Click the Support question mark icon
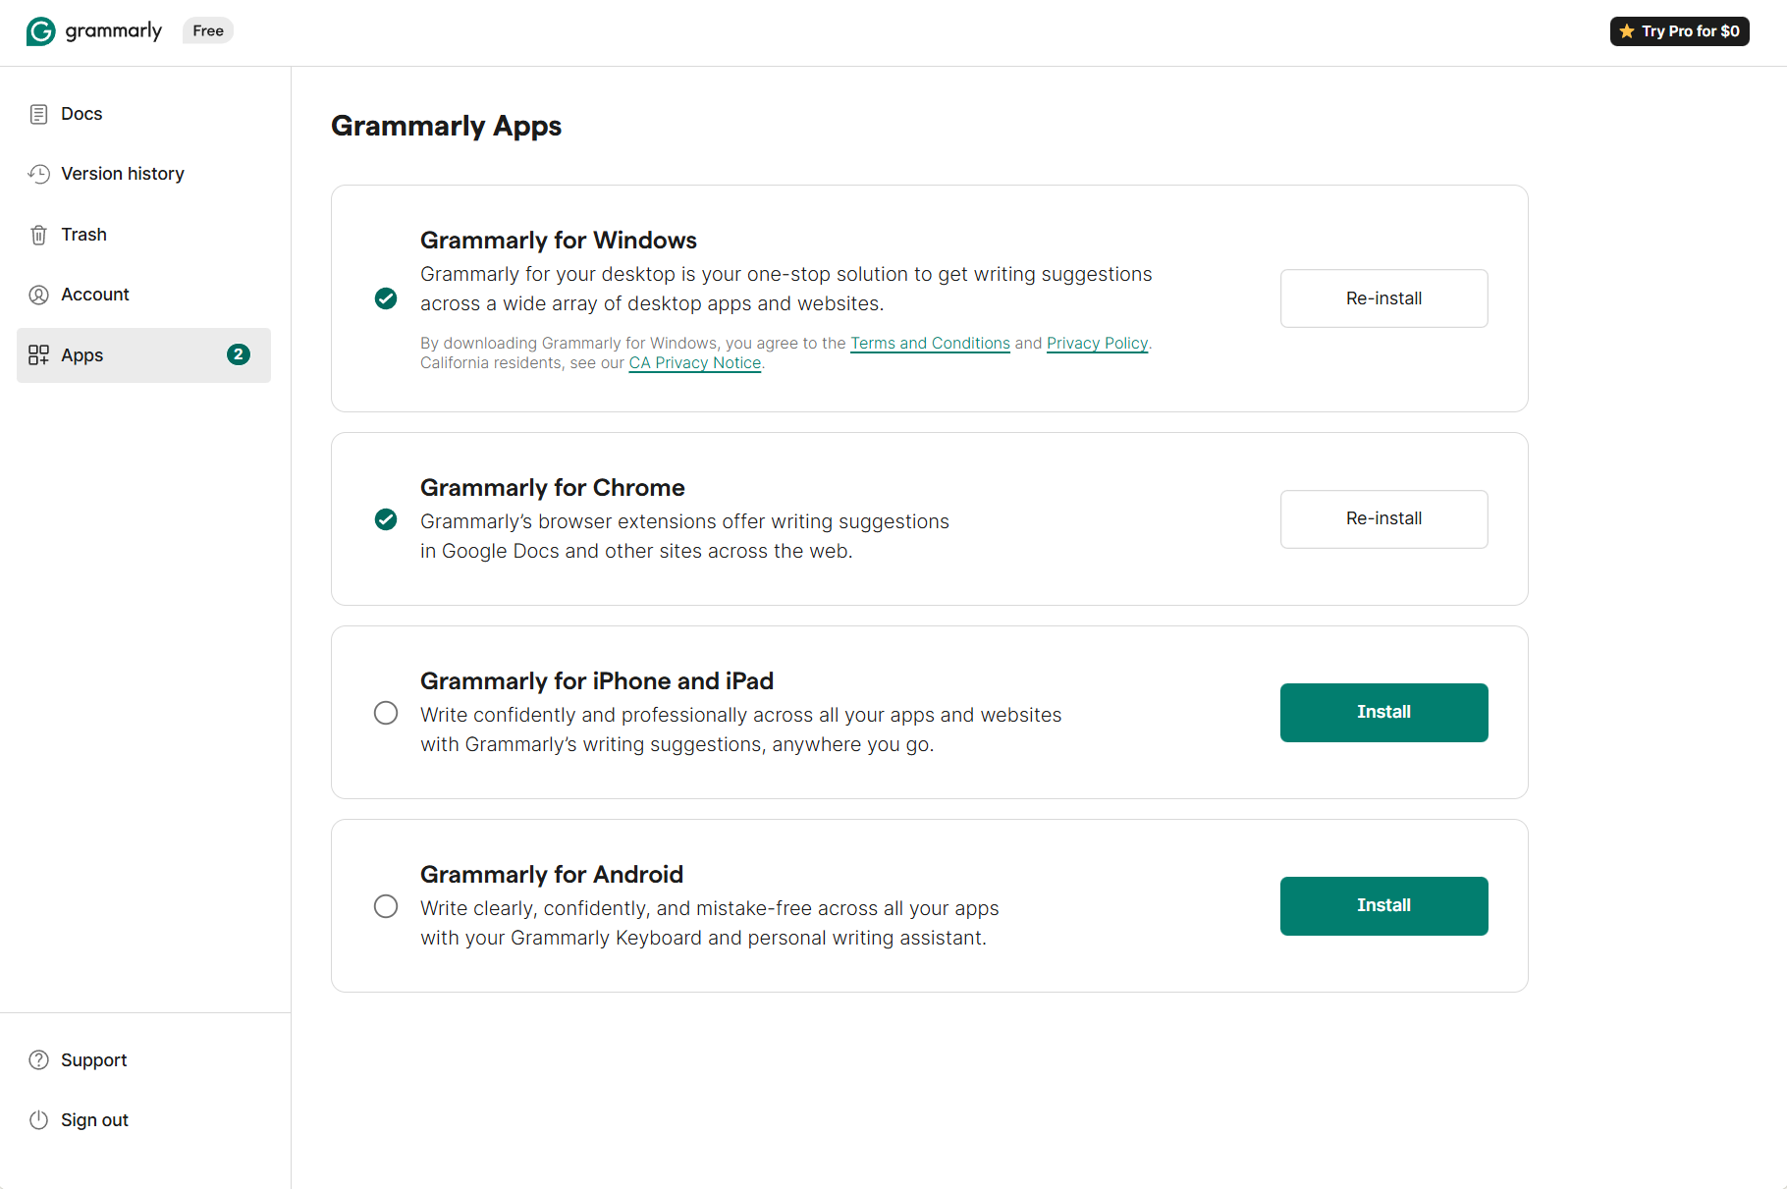The image size is (1787, 1189). tap(38, 1060)
